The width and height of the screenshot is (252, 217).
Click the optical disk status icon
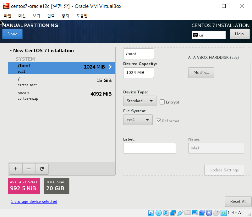coord(158,213)
